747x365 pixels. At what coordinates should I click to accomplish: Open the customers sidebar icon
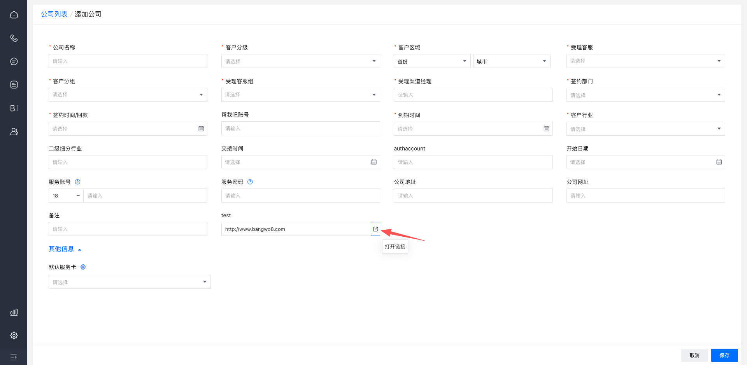click(14, 132)
